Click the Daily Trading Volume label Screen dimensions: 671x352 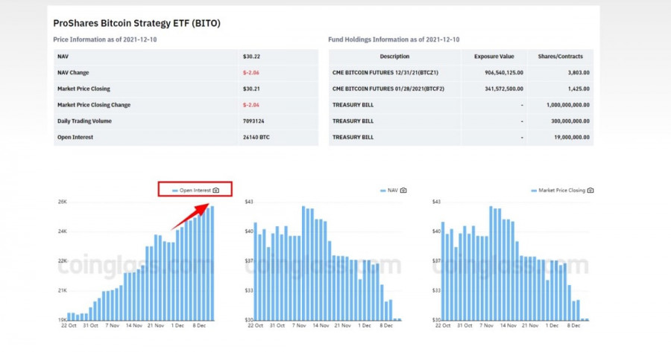point(85,121)
